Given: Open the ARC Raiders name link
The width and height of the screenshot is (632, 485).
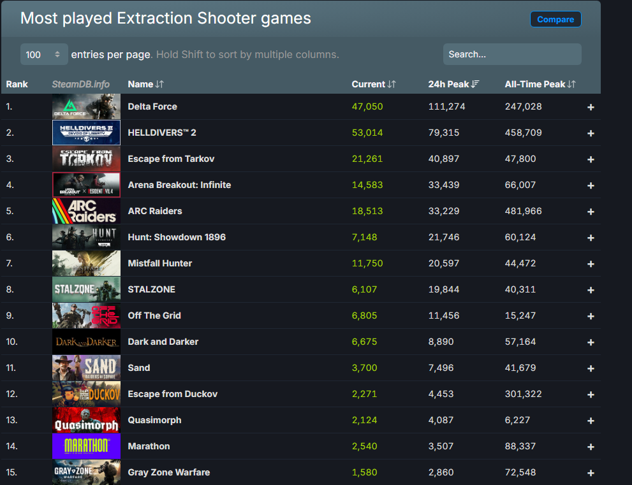Looking at the screenshot, I should click(x=155, y=211).
